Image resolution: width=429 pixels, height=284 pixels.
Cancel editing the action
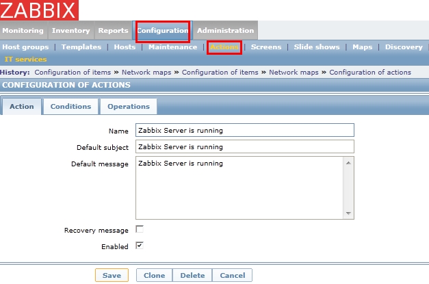[232, 275]
